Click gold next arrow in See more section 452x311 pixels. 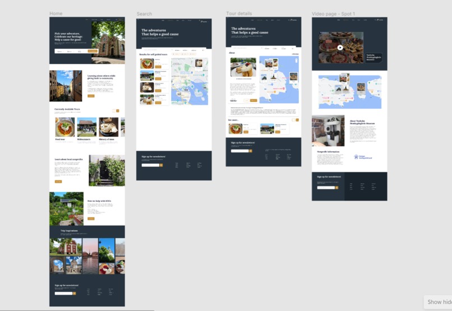coord(297,120)
